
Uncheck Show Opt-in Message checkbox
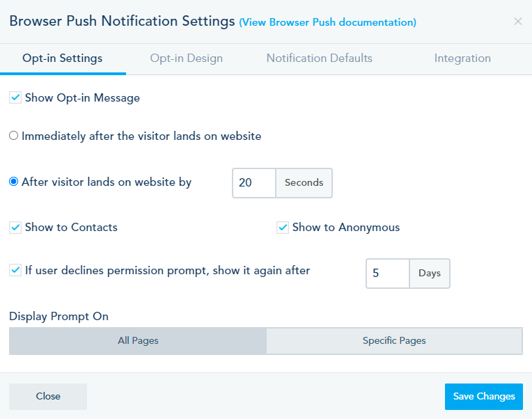click(15, 97)
